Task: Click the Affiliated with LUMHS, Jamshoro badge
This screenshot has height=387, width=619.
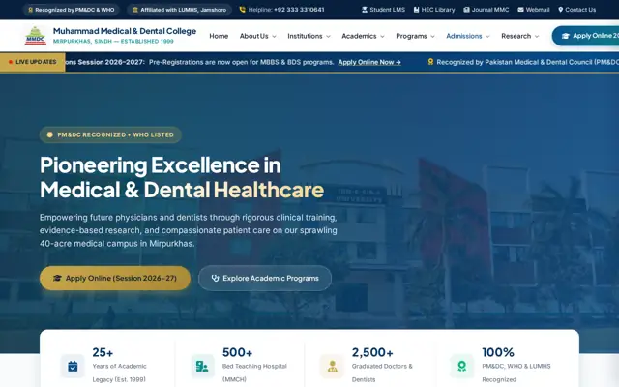Action: click(179, 10)
